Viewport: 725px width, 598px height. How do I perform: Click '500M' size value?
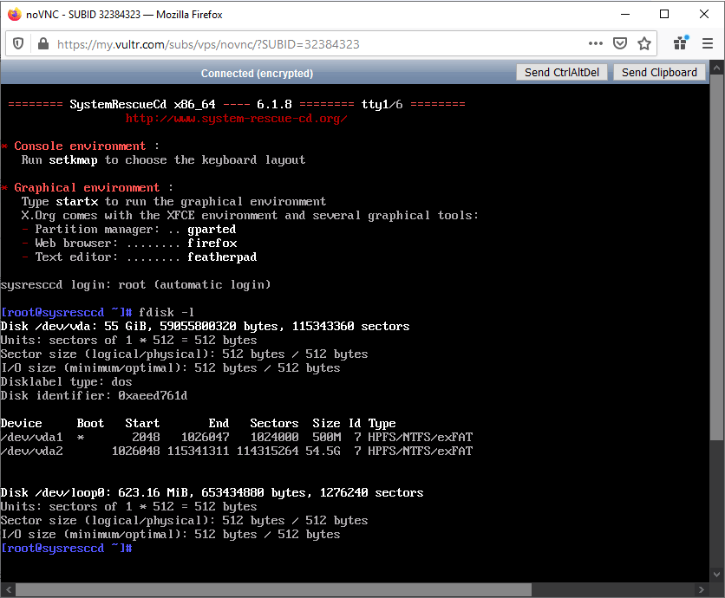[326, 437]
